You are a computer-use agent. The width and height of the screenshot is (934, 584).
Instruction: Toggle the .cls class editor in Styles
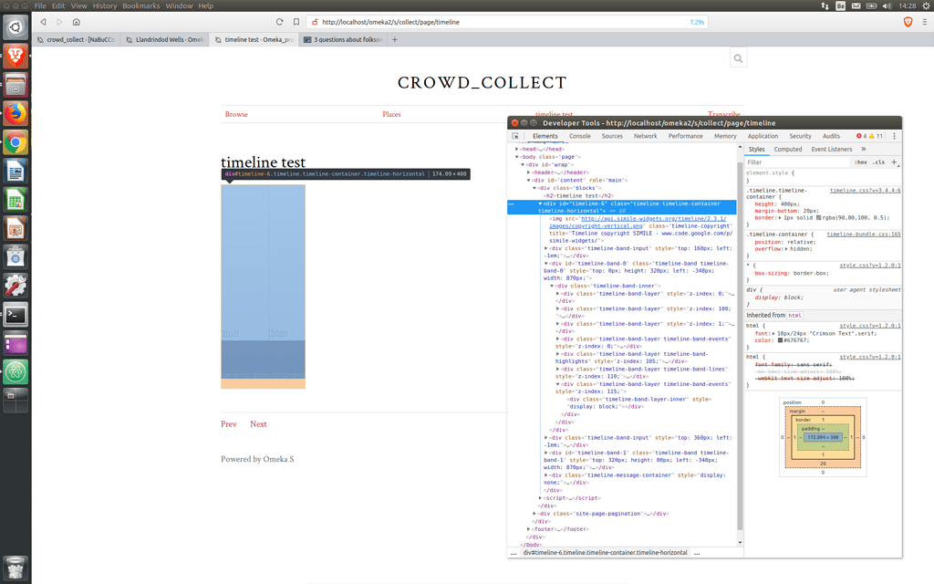coord(878,162)
